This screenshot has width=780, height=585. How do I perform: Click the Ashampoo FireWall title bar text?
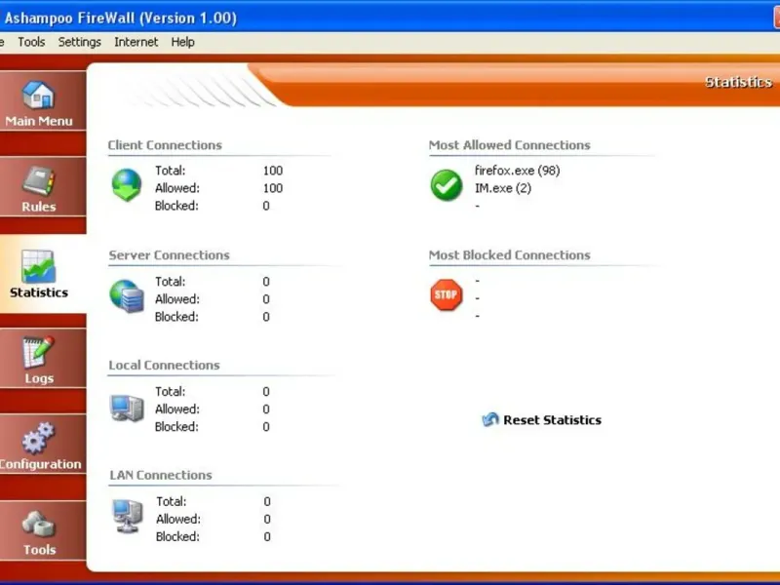(x=120, y=19)
